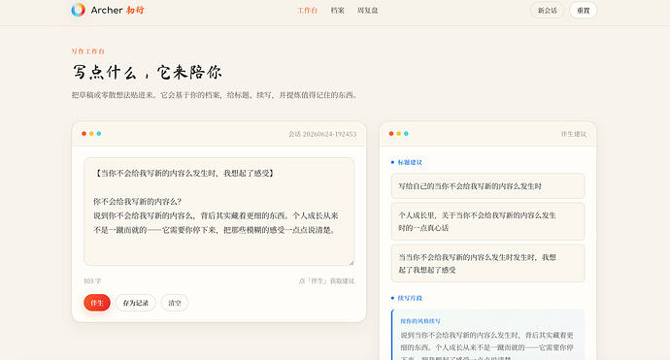Click the 点「伴生」获取建议 hint text
The image size is (670, 360).
pos(326,281)
